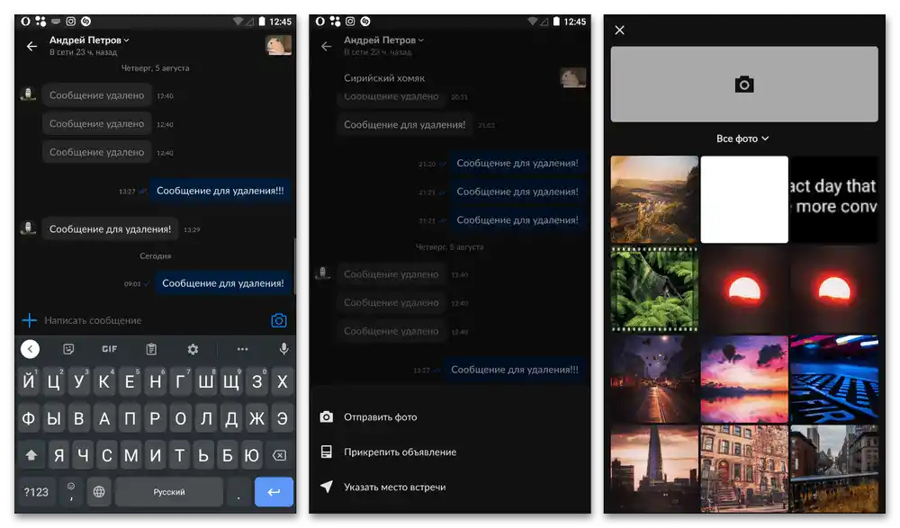
Task: Tap battery icon in left screen status bar
Action: pos(262,22)
